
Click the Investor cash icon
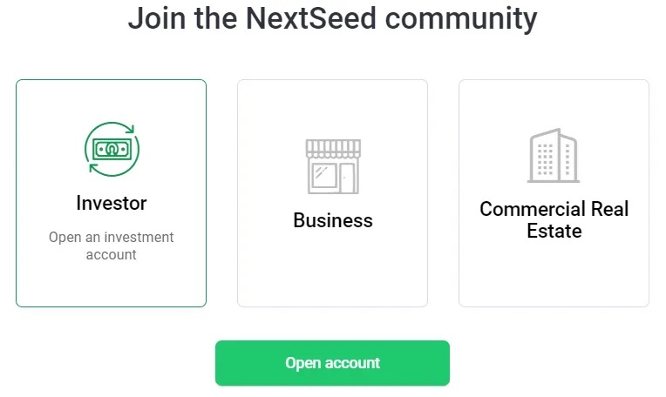click(112, 149)
